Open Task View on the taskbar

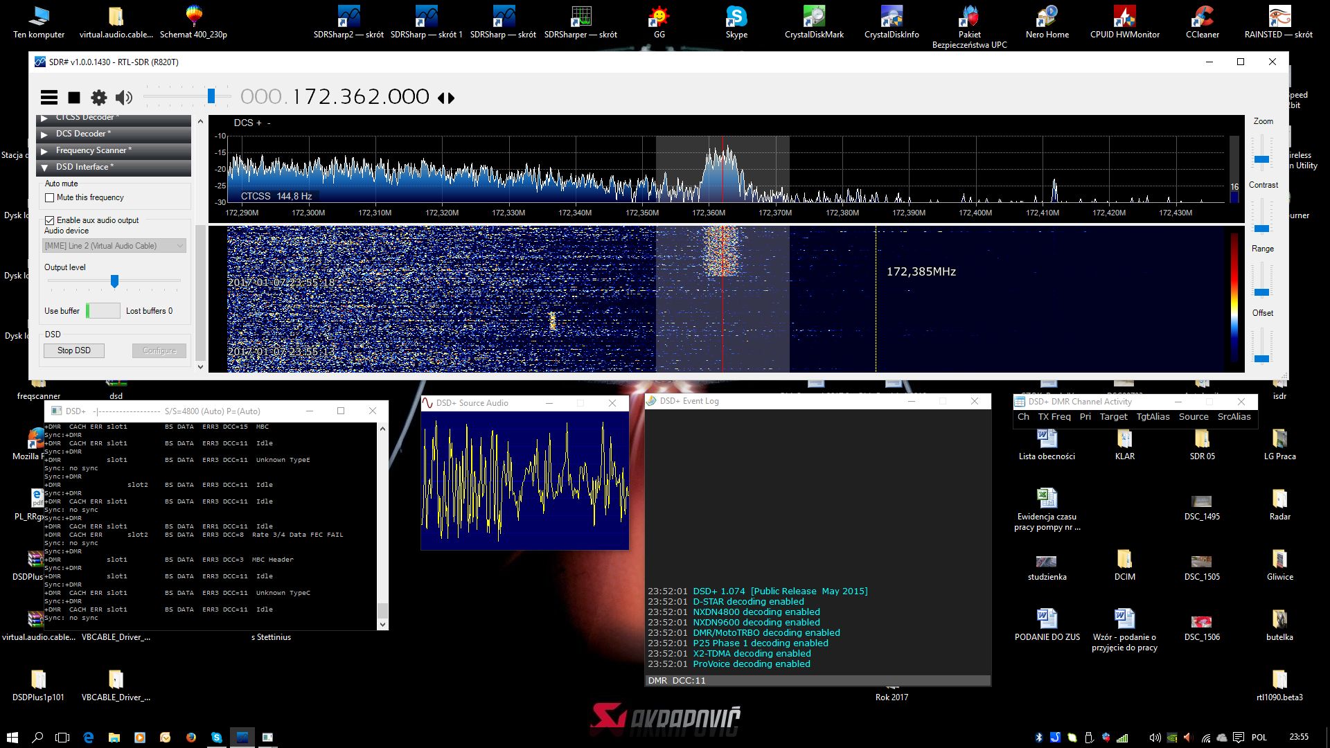tap(62, 738)
